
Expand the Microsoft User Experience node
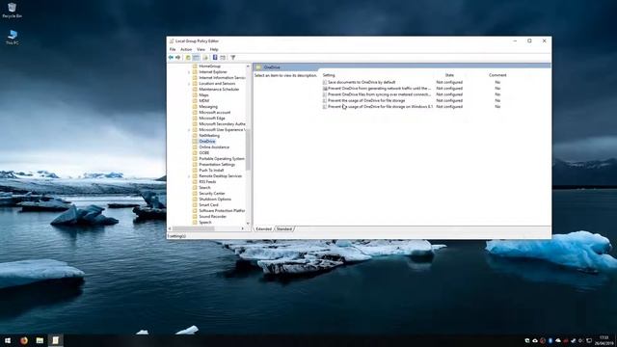pos(189,130)
